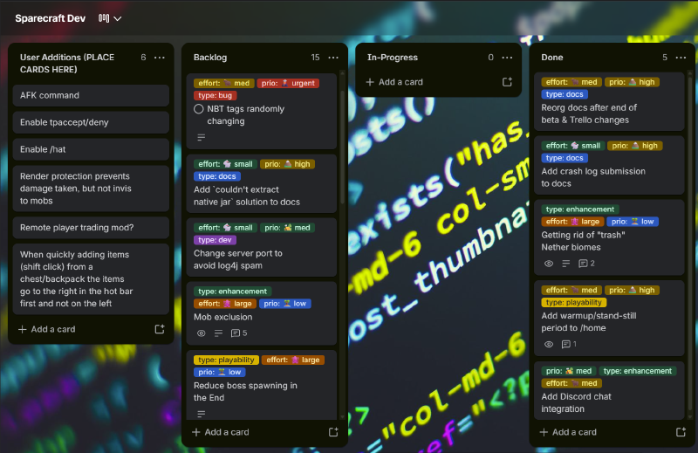
Task: Open the board view switcher icon
Action: click(x=104, y=18)
